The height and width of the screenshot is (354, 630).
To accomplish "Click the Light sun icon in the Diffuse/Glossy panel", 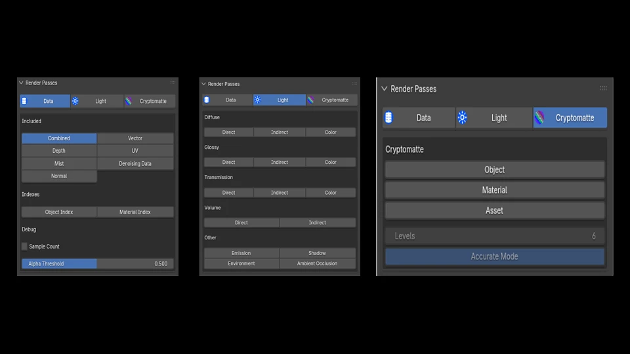I will click(257, 100).
